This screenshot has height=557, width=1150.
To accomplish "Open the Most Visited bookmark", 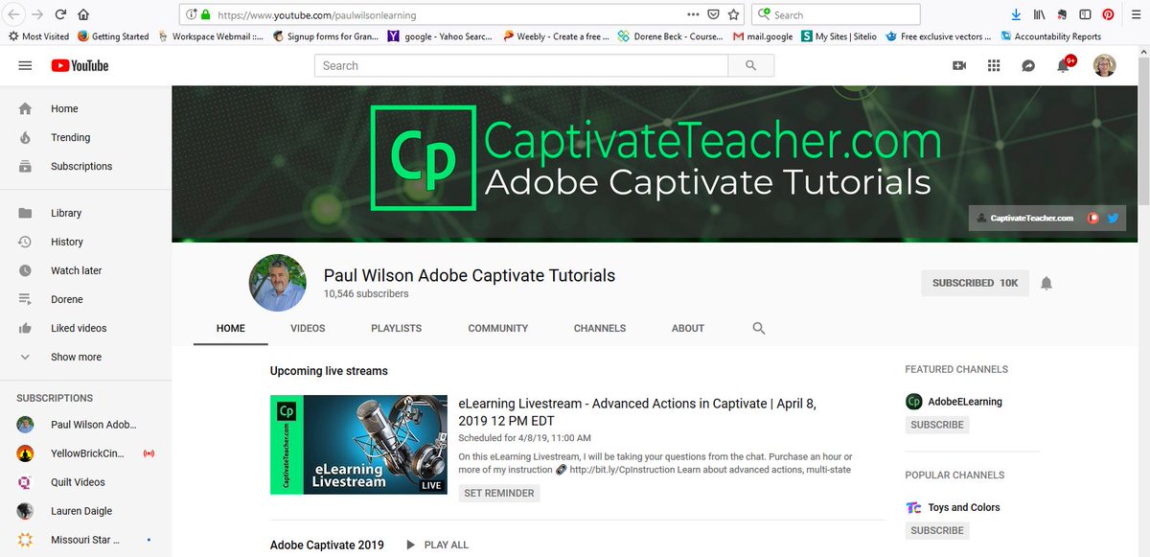I will pos(38,36).
